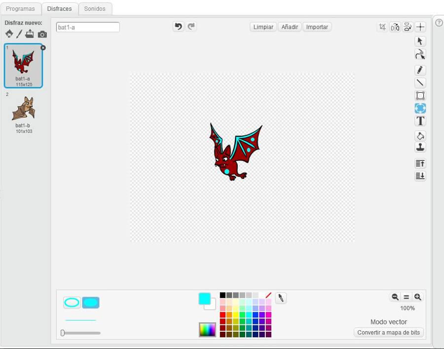
Task: Click Convertir a mapa de bits
Action: tap(388, 333)
